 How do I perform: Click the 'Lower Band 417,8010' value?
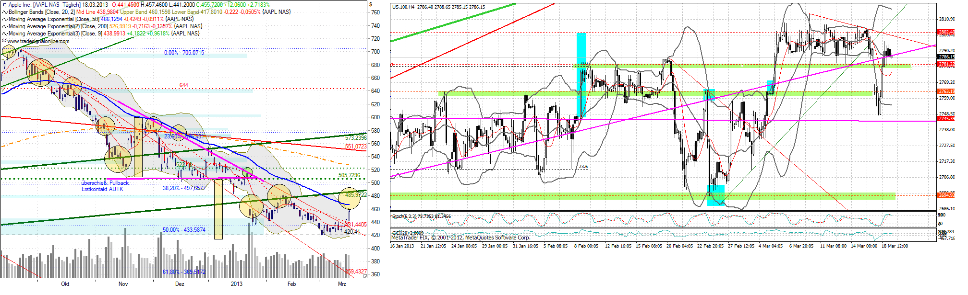[197, 12]
